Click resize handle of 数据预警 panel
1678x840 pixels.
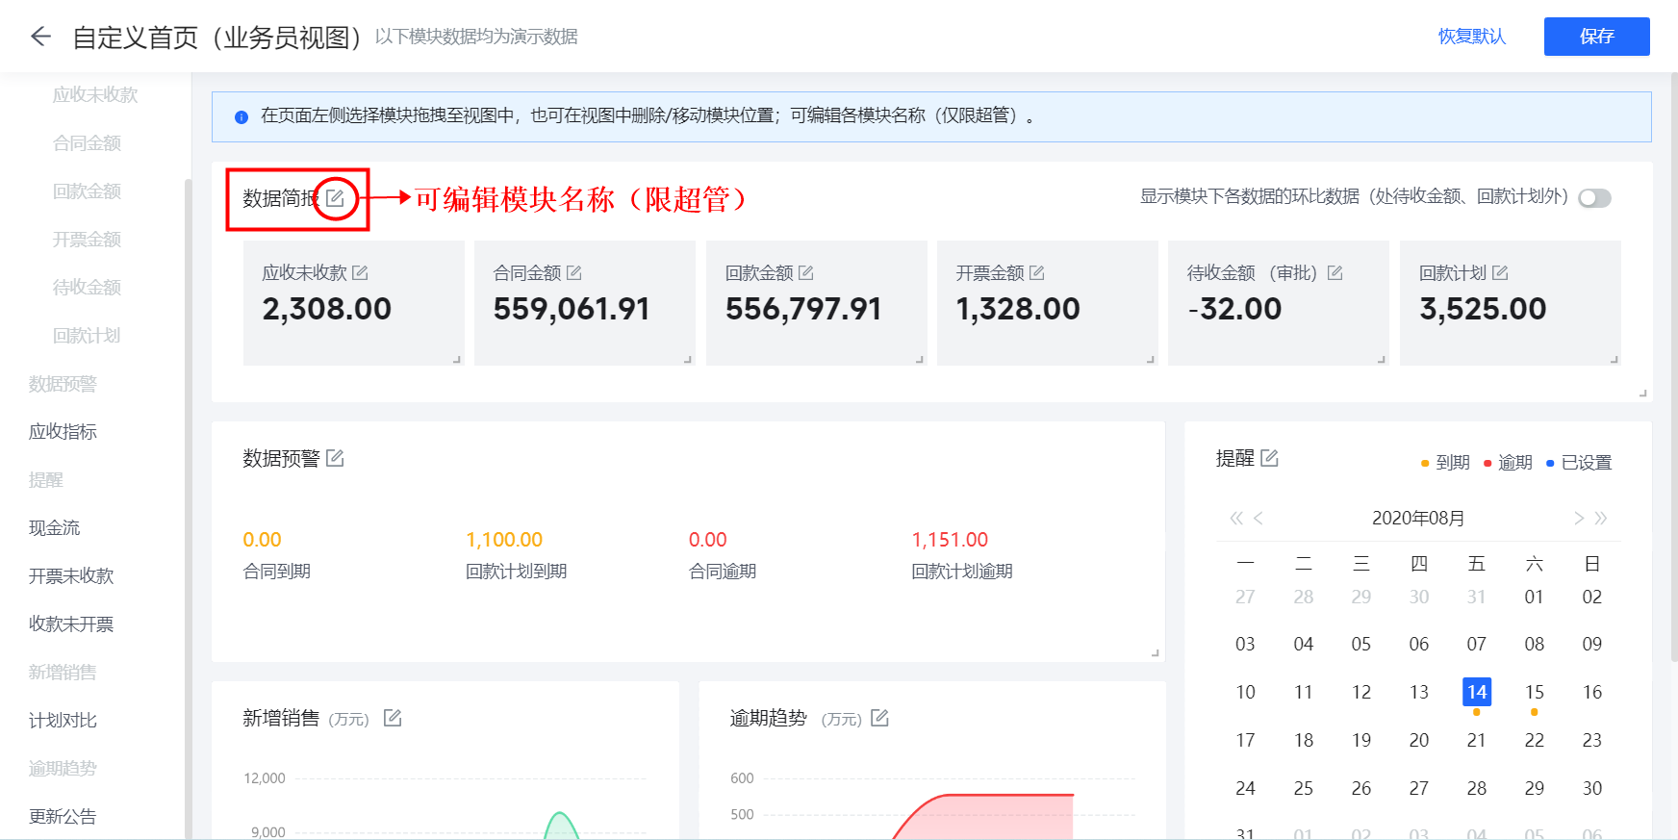[x=1155, y=652]
